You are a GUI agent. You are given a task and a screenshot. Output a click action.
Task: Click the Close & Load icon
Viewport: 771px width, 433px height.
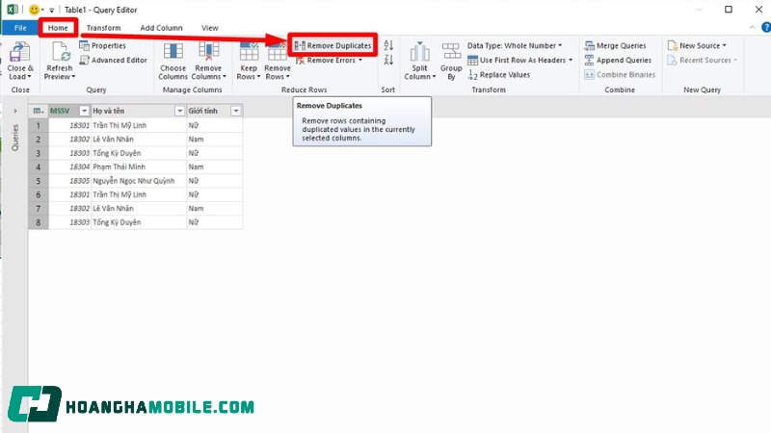pyautogui.click(x=19, y=52)
